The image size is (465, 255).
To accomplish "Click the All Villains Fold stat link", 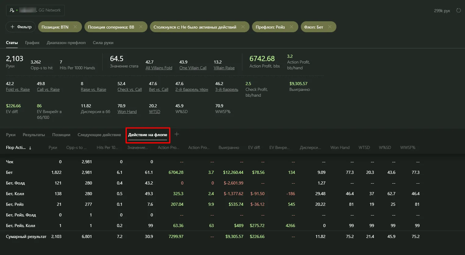I will 159,68.
